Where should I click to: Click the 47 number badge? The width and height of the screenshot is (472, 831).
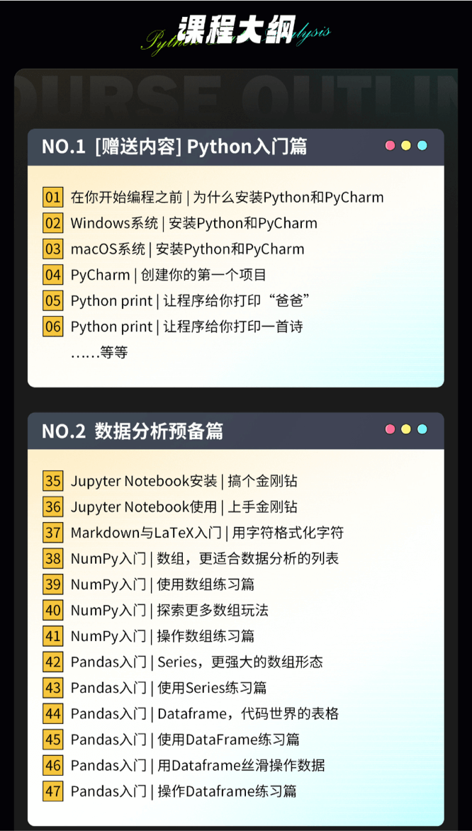[x=52, y=791]
